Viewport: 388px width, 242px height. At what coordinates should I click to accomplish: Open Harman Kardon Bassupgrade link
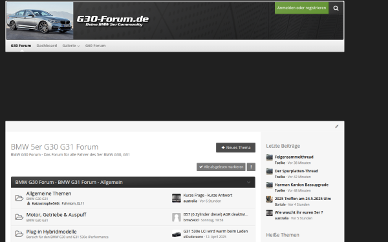click(x=301, y=185)
